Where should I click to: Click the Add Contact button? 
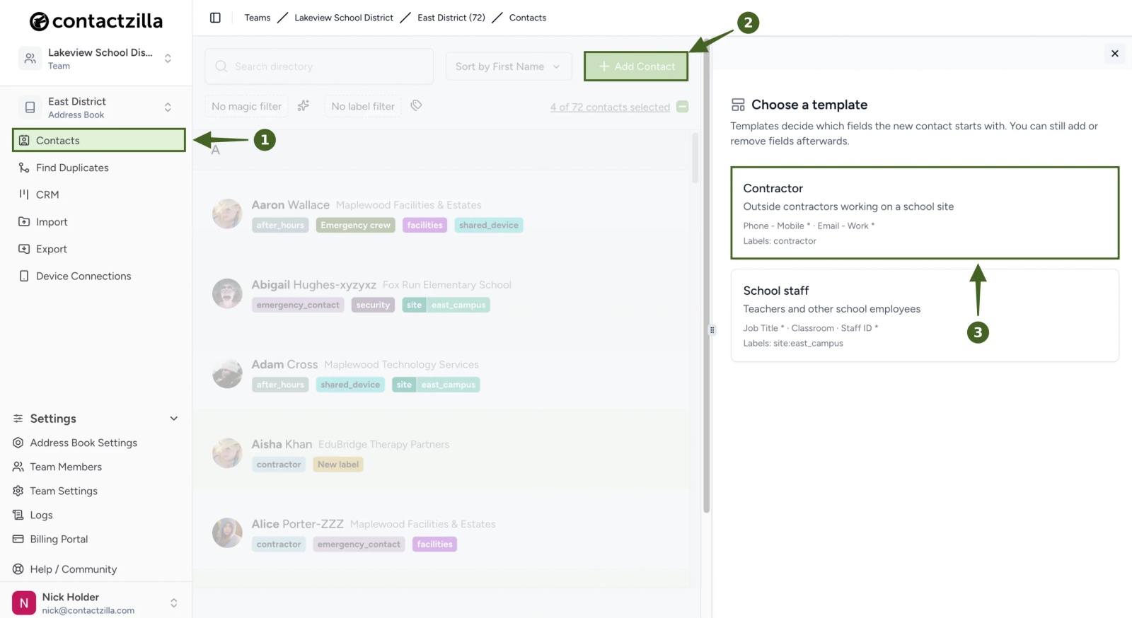click(636, 66)
